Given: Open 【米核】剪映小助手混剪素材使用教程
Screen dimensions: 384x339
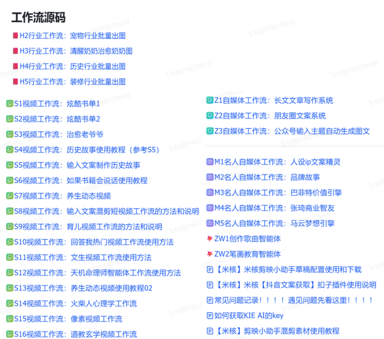Looking at the screenshot, I should tap(277, 331).
